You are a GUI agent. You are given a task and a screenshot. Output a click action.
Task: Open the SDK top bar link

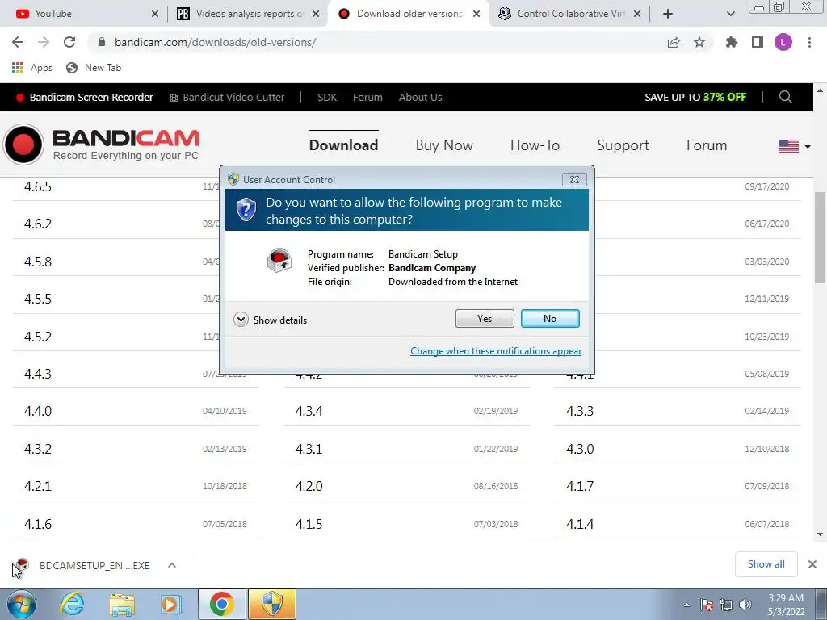(x=327, y=97)
